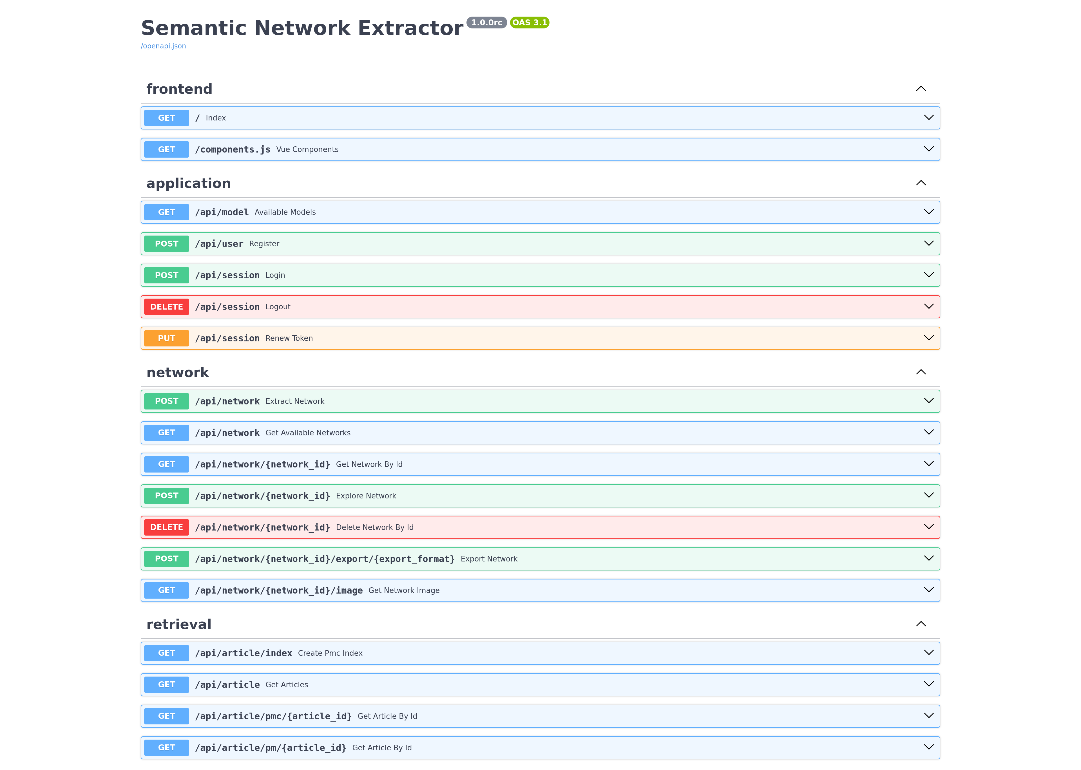
Task: Click the 'Renew Token' summary text
Action: click(289, 338)
